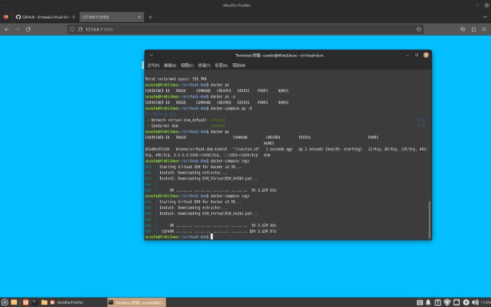The width and height of the screenshot is (491, 307).
Task: Focus the Firefox address bar
Action: click(x=244, y=29)
